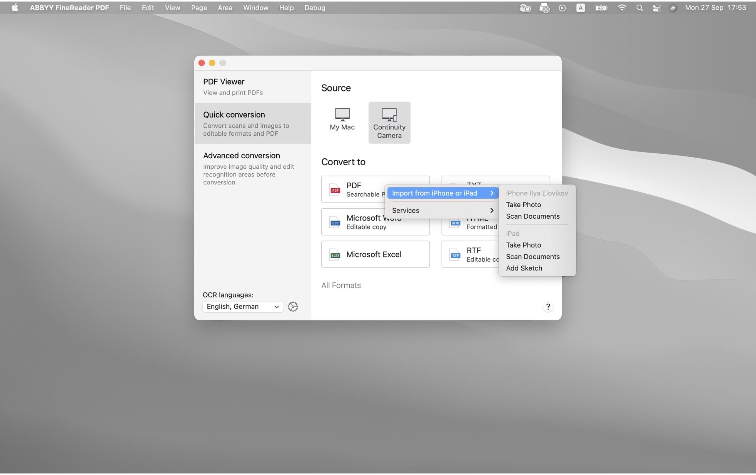Open All Formats conversion options
This screenshot has width=756, height=475.
pos(341,284)
